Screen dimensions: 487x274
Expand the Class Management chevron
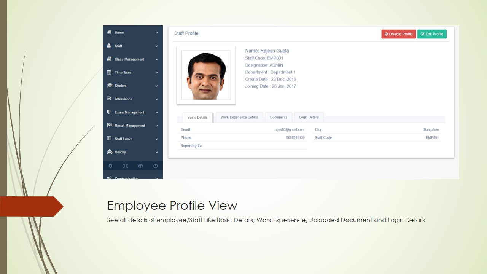(x=156, y=59)
